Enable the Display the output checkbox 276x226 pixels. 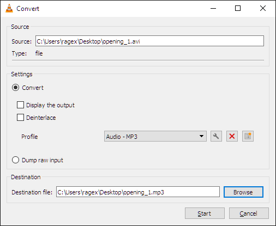tap(20, 105)
